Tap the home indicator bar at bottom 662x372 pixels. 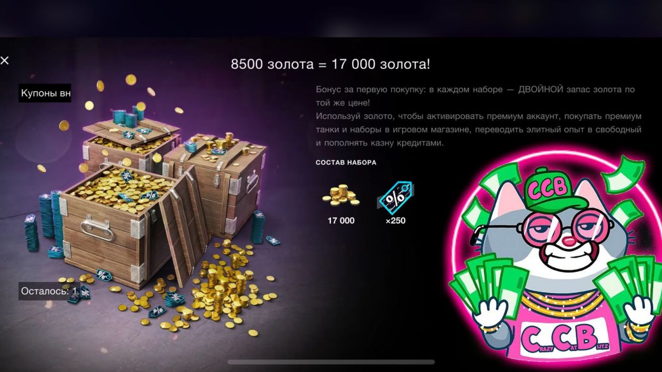coord(331,362)
